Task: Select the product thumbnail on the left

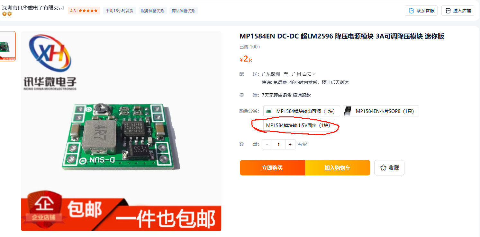Action: (x=7, y=46)
